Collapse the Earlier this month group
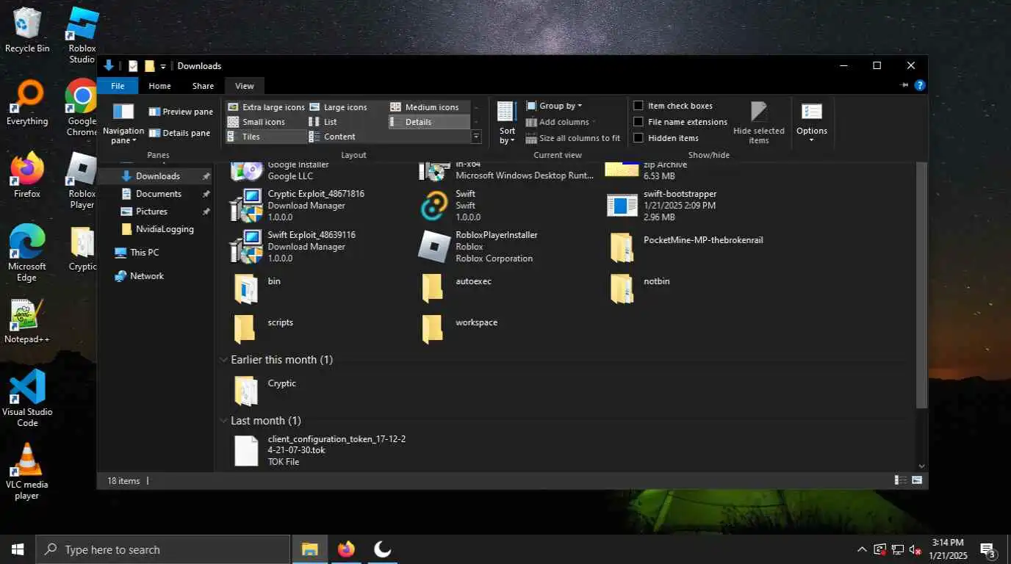The height and width of the screenshot is (564, 1011). 223,360
